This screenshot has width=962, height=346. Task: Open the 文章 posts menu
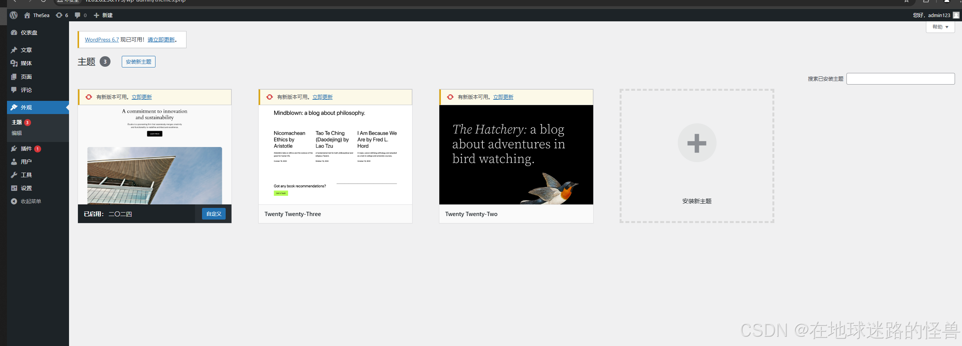pos(38,50)
